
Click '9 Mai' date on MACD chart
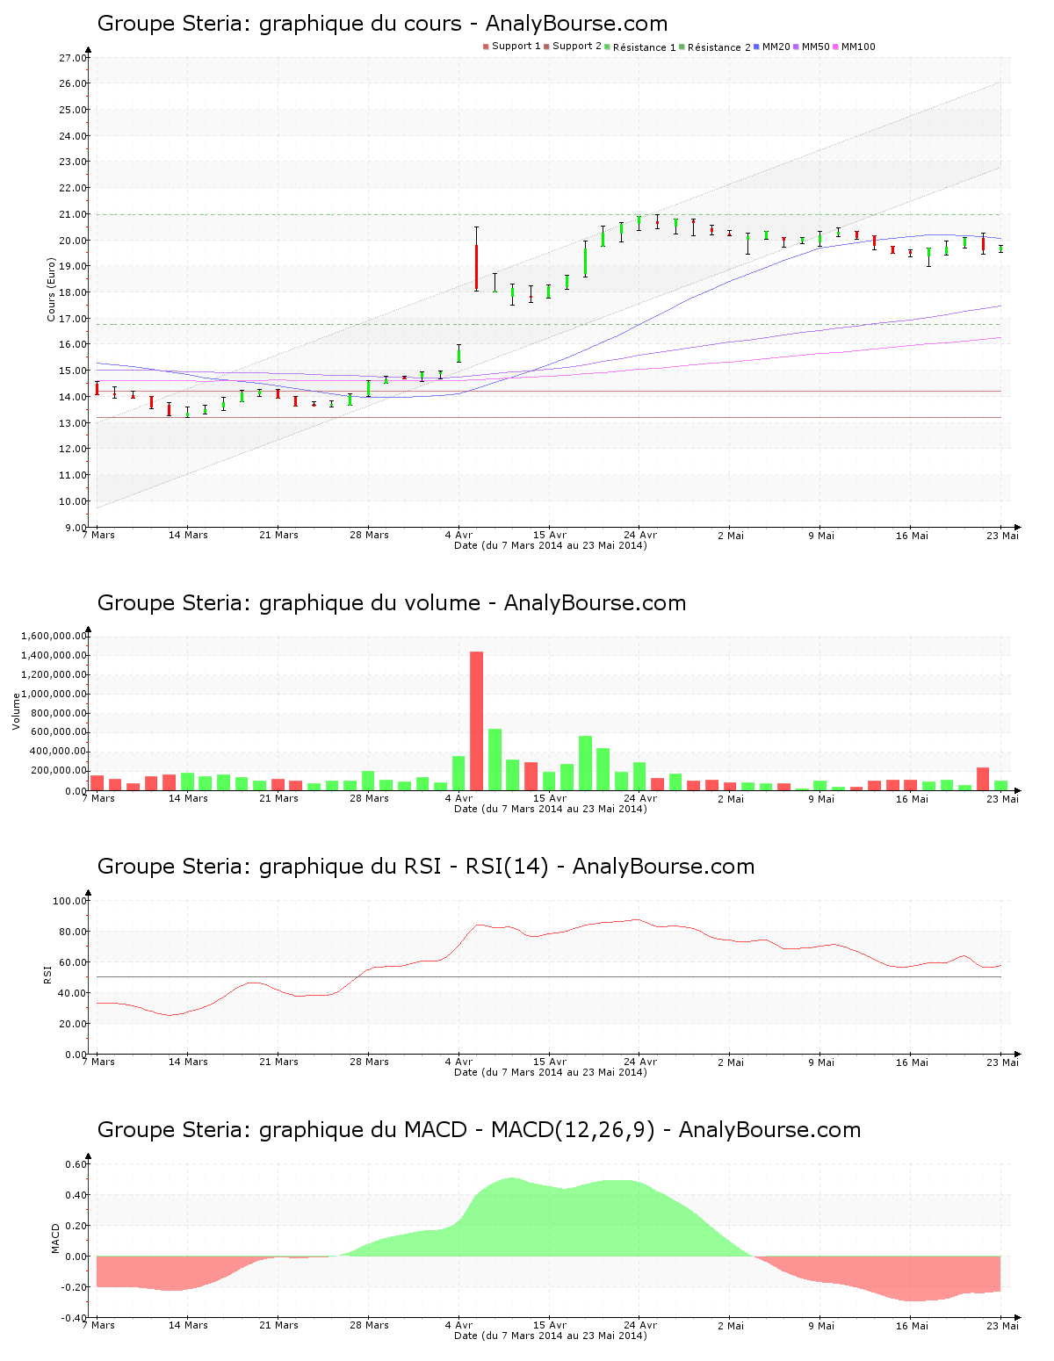[x=821, y=1325]
